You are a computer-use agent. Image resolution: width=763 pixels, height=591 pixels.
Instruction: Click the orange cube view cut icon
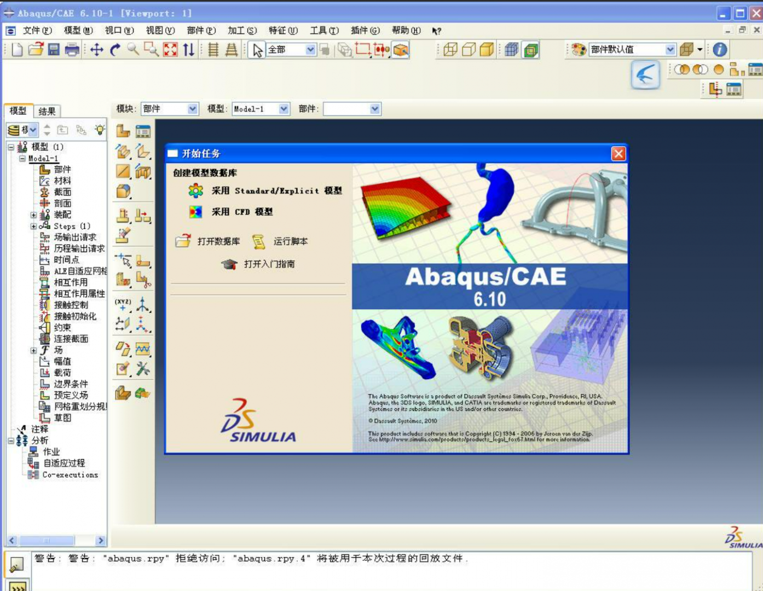pyautogui.click(x=401, y=50)
